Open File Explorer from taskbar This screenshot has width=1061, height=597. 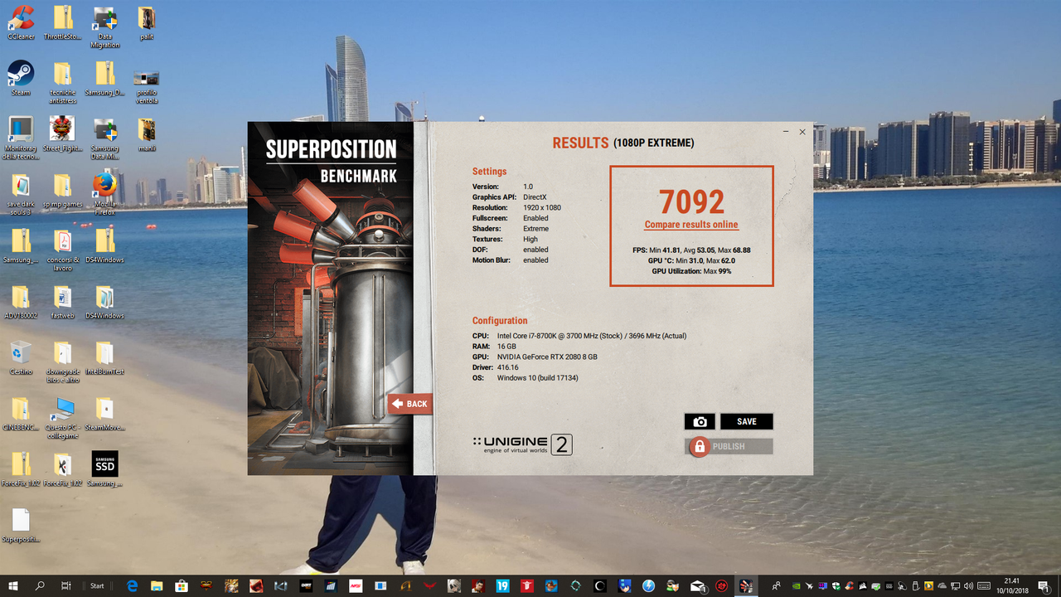tap(157, 585)
